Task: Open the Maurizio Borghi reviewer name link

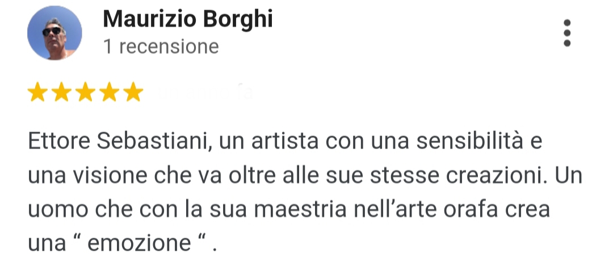Action: click(x=188, y=19)
